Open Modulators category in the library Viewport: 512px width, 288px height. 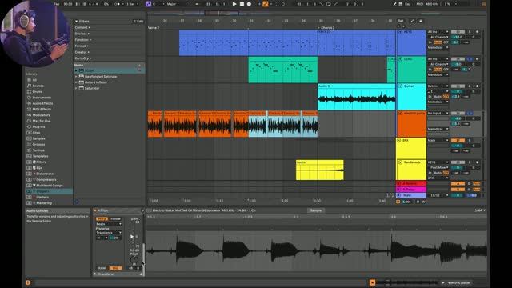(41, 115)
